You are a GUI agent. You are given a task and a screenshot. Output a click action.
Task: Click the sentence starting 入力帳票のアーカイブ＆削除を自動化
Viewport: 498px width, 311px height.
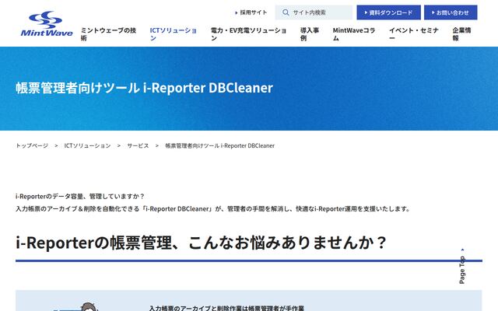click(213, 209)
